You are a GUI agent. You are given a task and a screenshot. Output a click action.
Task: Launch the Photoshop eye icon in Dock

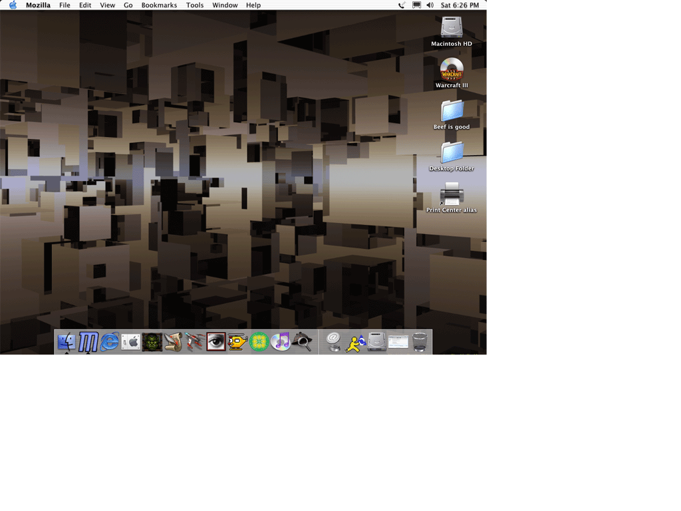216,342
